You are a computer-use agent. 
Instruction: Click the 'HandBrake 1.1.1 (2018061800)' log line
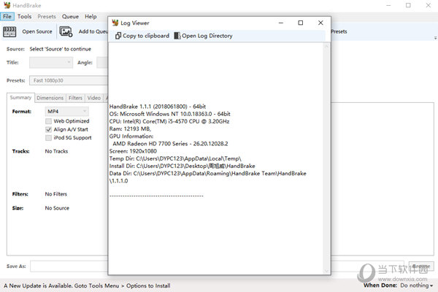click(x=158, y=107)
